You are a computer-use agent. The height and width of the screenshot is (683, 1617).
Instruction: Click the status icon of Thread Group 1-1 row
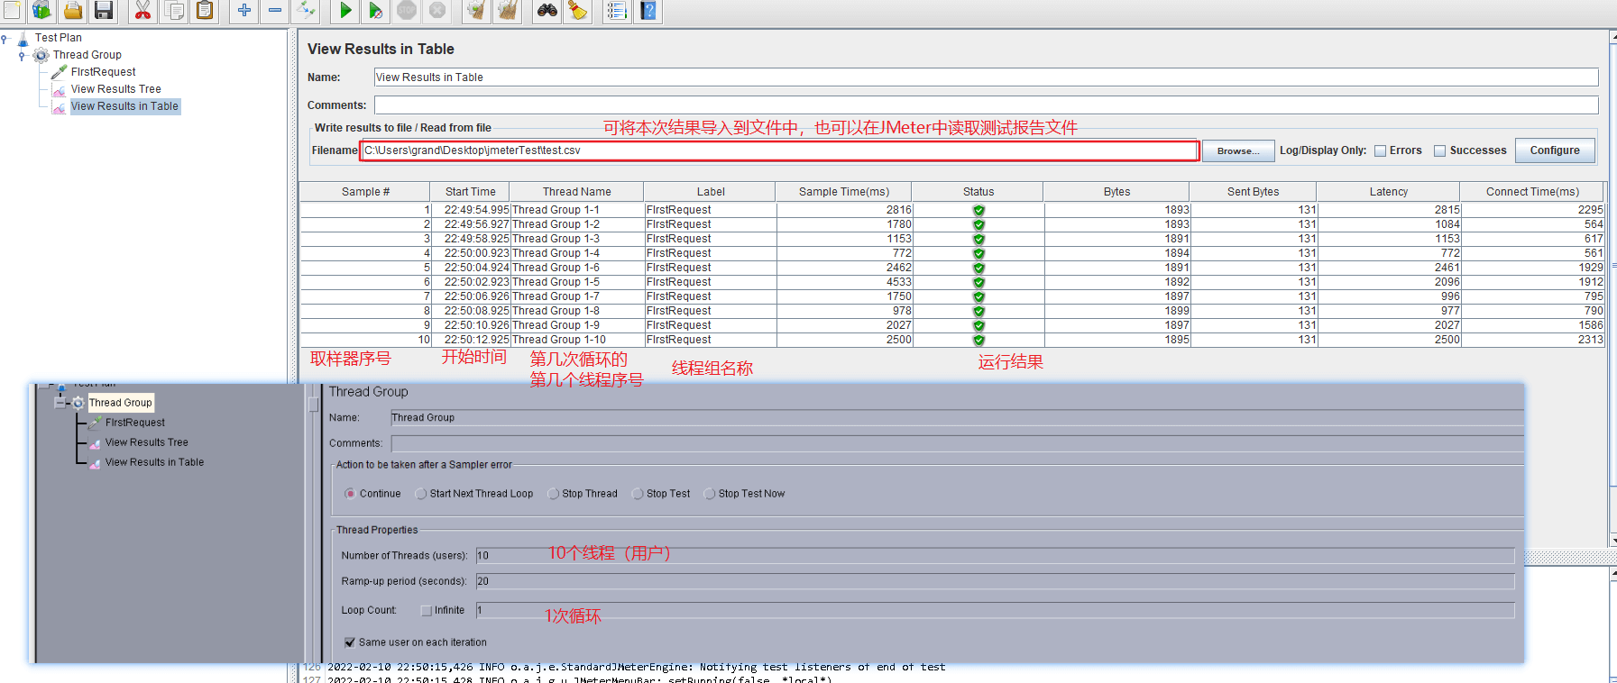(978, 210)
